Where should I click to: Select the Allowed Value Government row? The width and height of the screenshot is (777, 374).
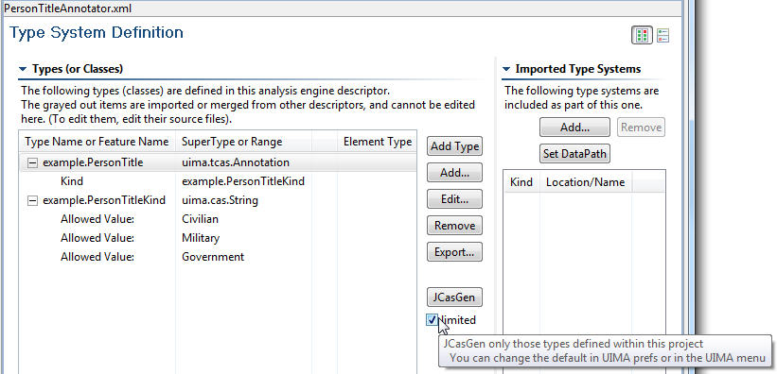(218, 257)
